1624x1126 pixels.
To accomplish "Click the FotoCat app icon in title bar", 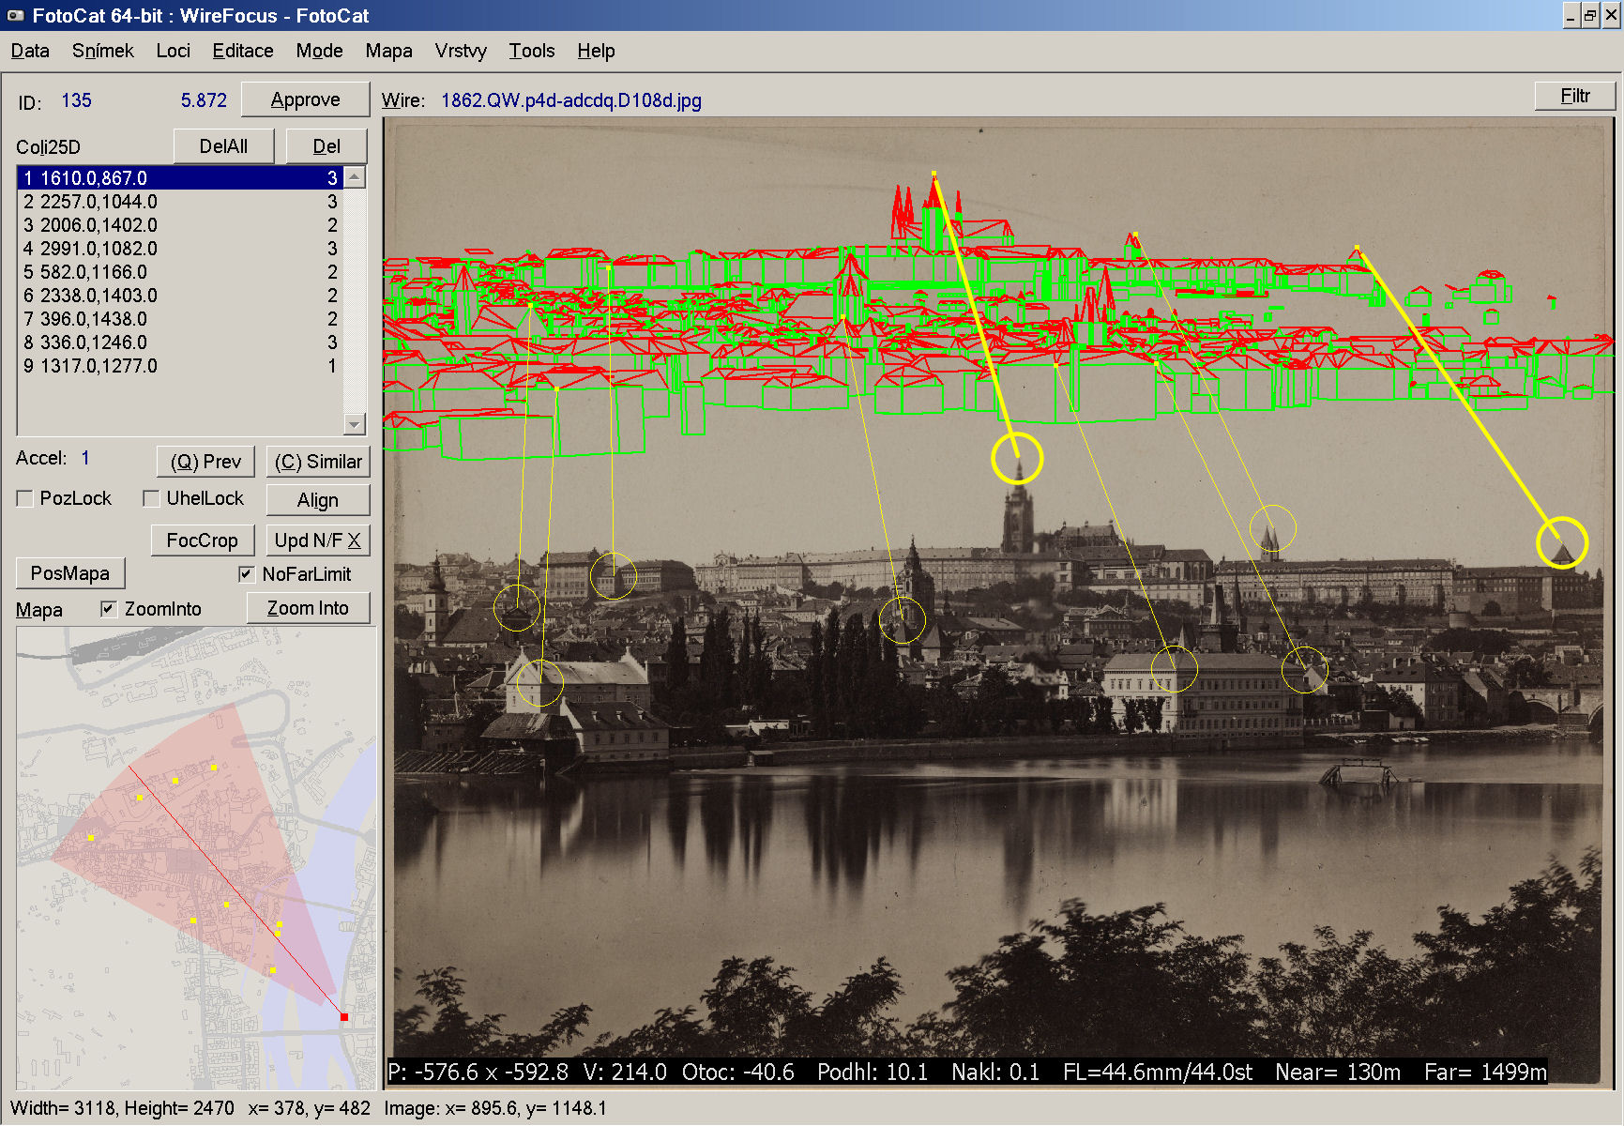I will (x=15, y=15).
